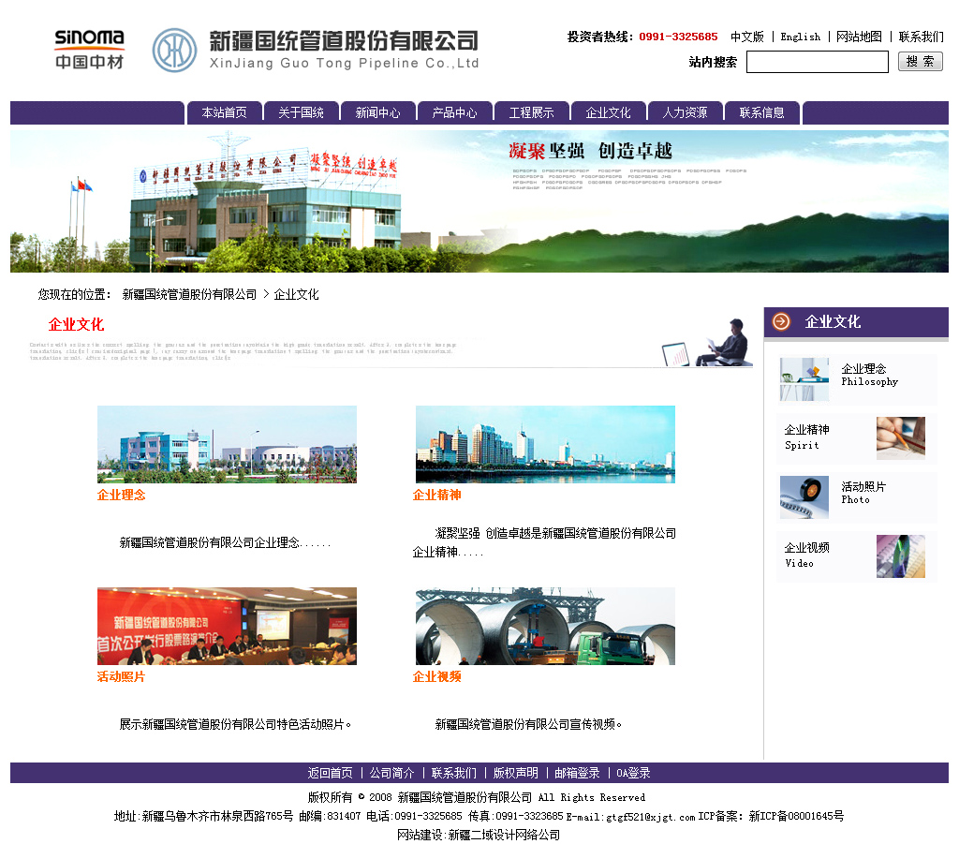
Task: Click the 邮箱登录 footer link
Action: (x=577, y=773)
